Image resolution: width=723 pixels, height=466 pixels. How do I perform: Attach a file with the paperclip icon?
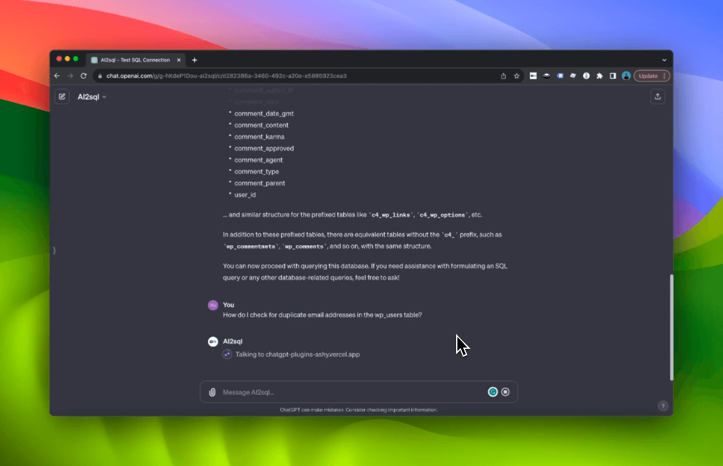pos(212,392)
